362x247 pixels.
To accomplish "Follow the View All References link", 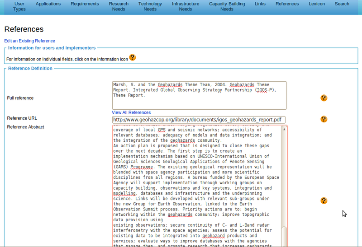I will [x=131, y=112].
